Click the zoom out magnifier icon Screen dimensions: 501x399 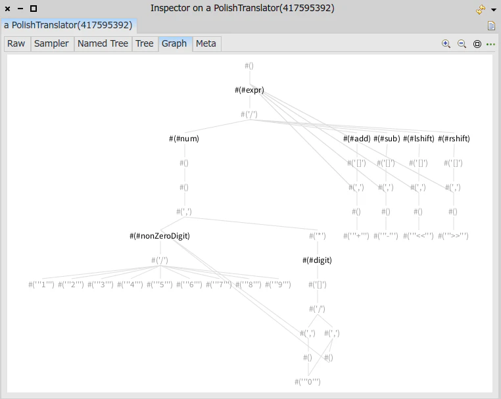point(462,44)
